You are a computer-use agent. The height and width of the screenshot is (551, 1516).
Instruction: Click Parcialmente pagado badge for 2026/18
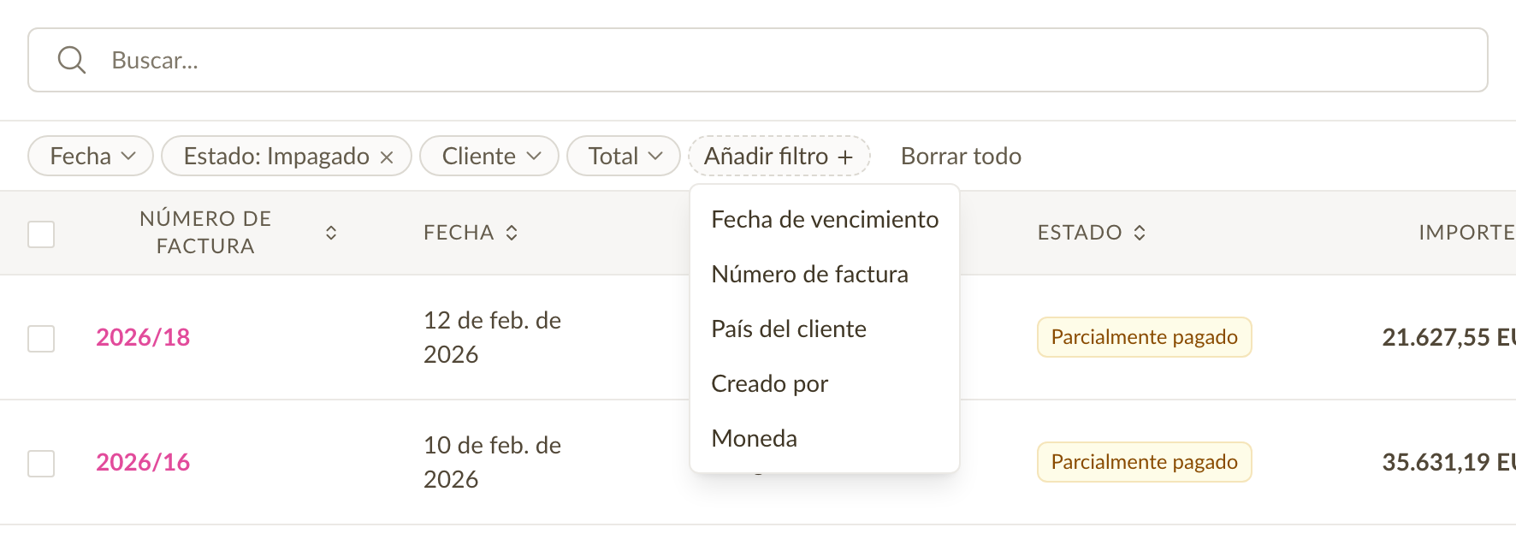point(1145,337)
